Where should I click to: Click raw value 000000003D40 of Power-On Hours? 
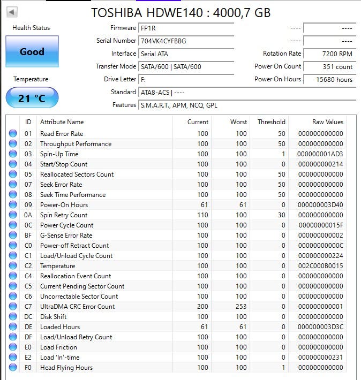(320, 205)
